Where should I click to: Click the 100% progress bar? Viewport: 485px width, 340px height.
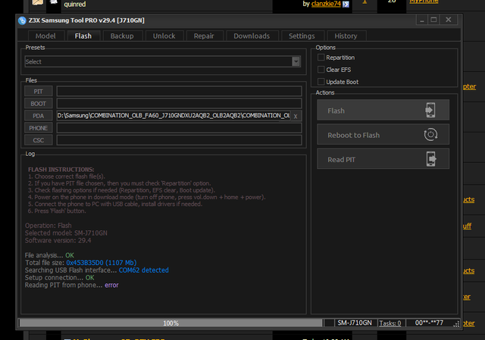[x=171, y=323]
